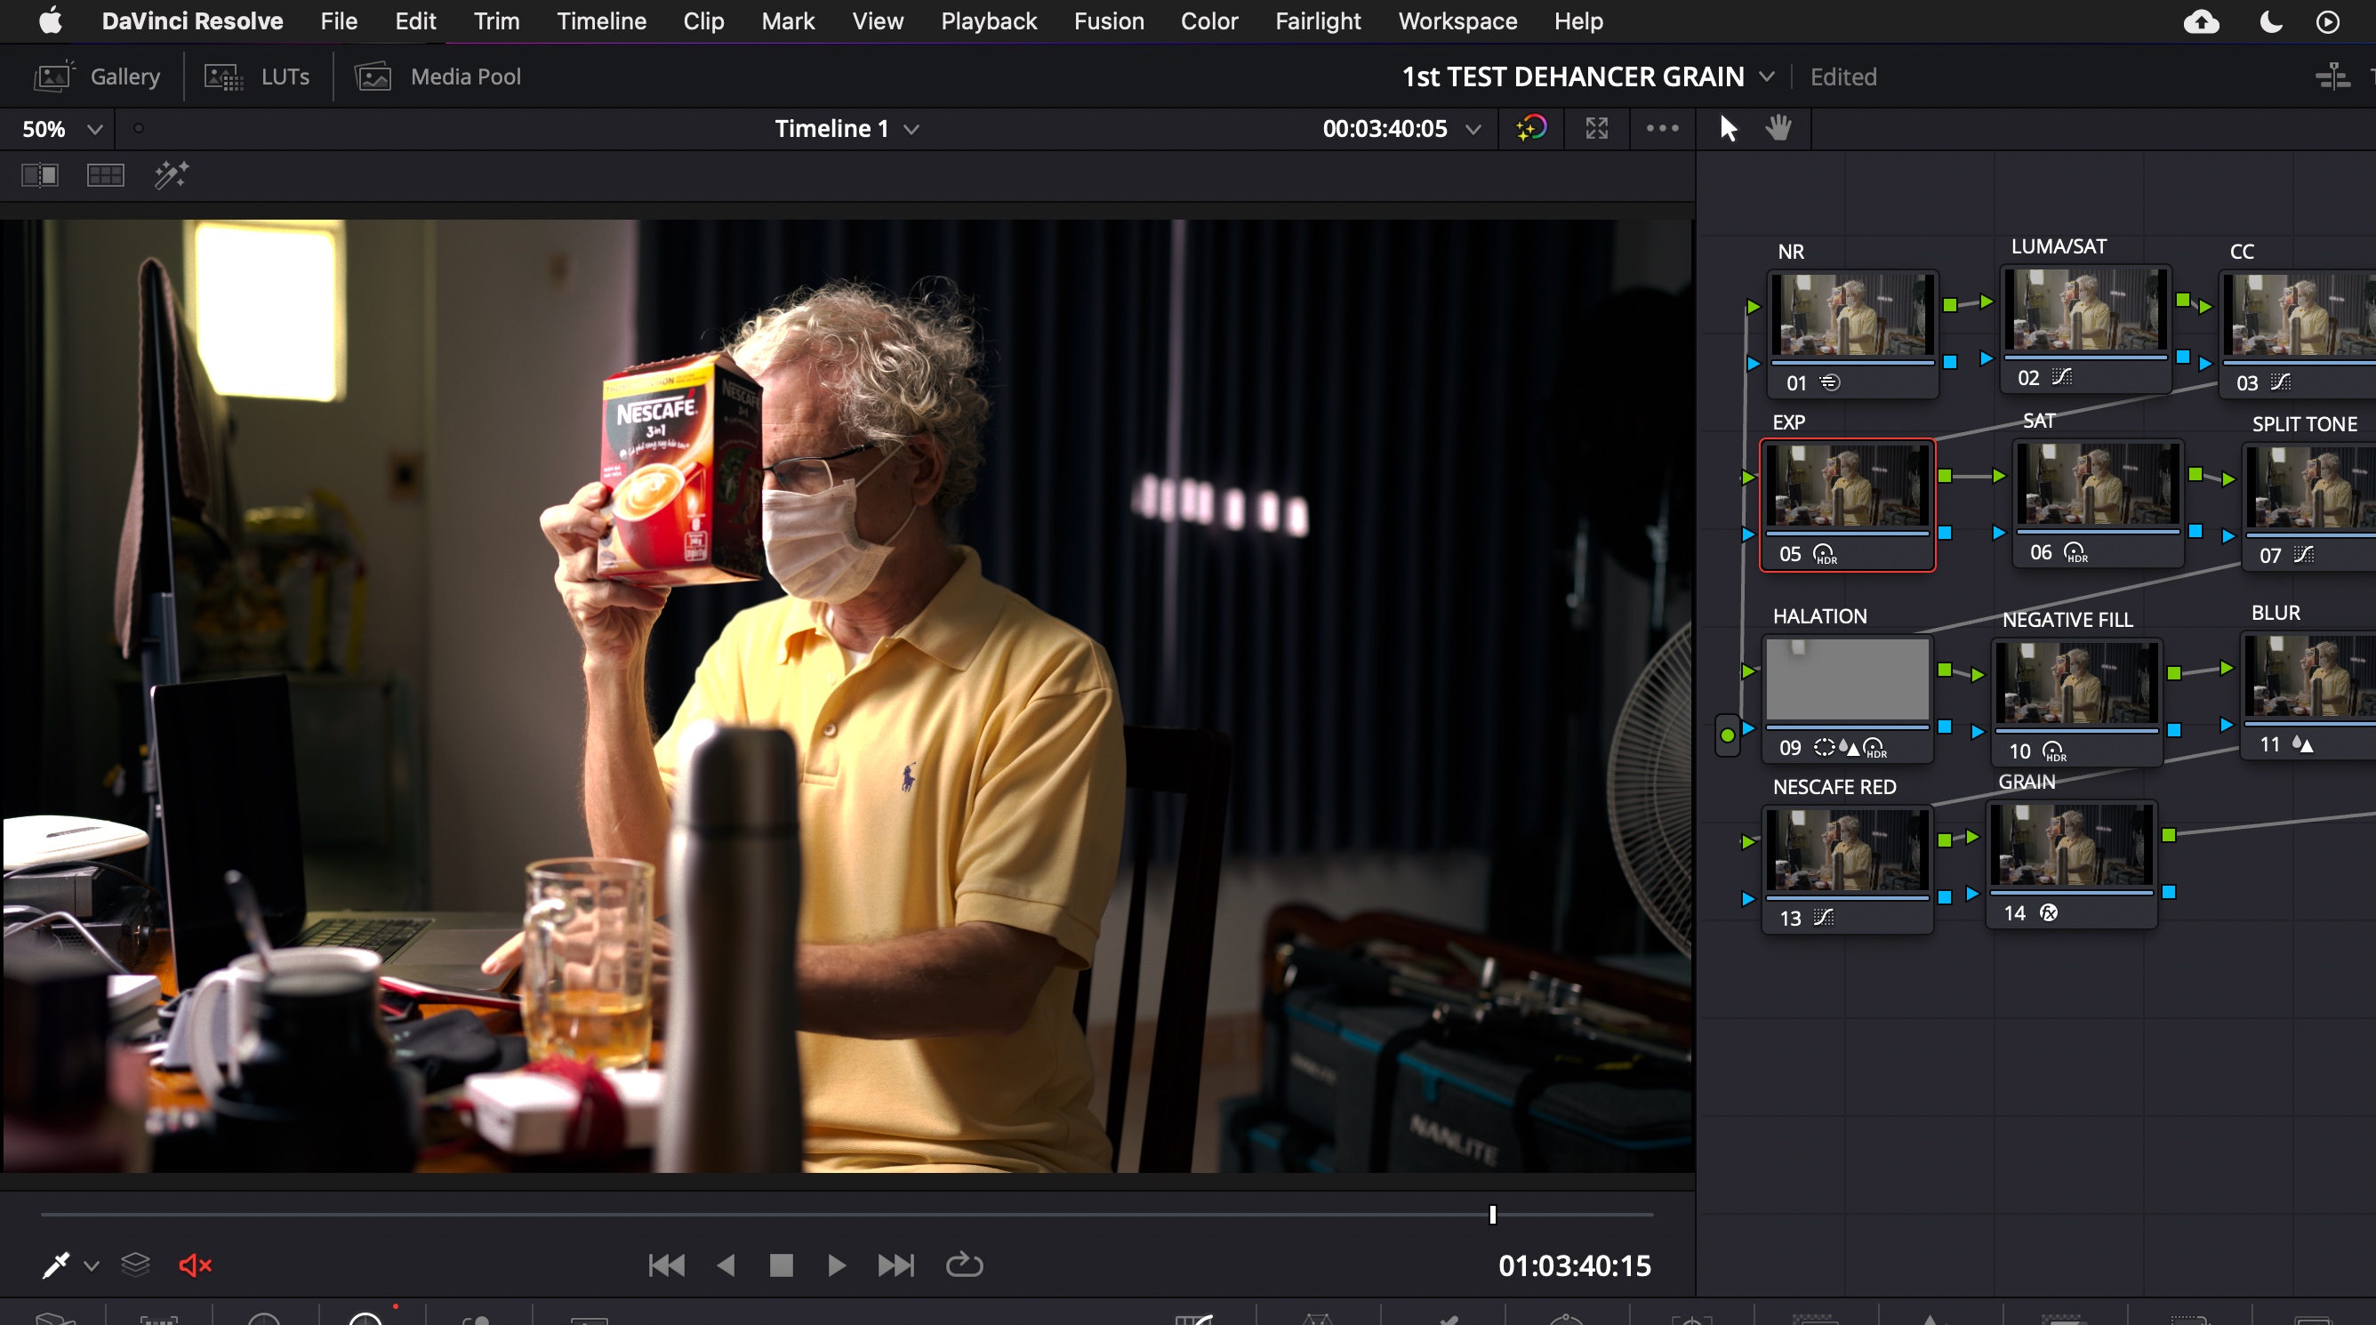Select node 14 GRAIN thumbnail
This screenshot has width=2376, height=1325.
(x=2072, y=843)
